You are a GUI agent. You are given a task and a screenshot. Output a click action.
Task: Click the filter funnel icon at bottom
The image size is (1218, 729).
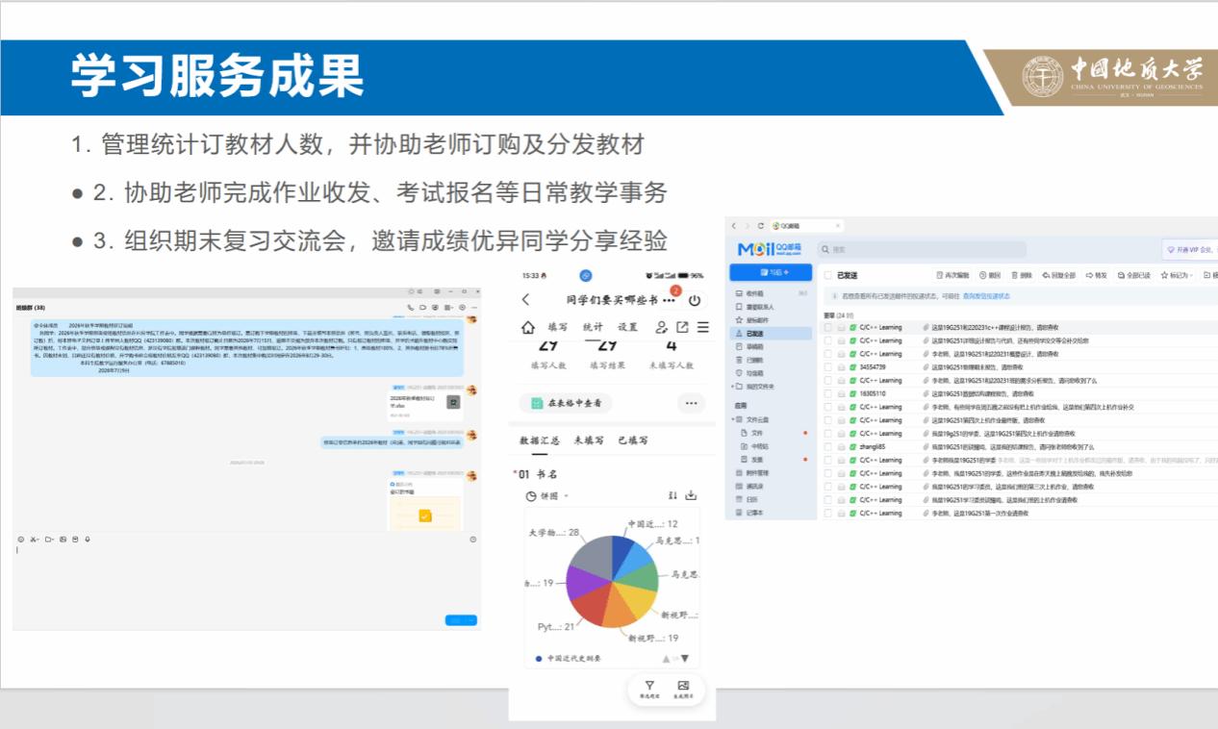pos(649,686)
